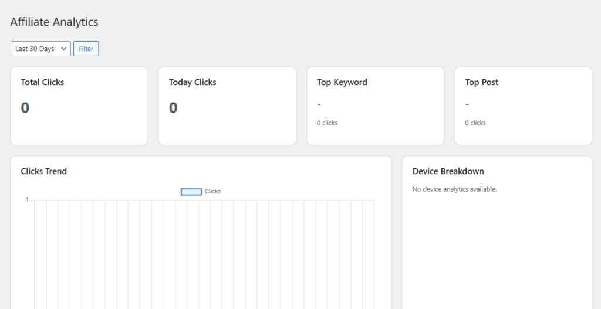Viewport: 601px width, 309px height.
Task: Click the No device analytics available message
Action: click(x=454, y=189)
